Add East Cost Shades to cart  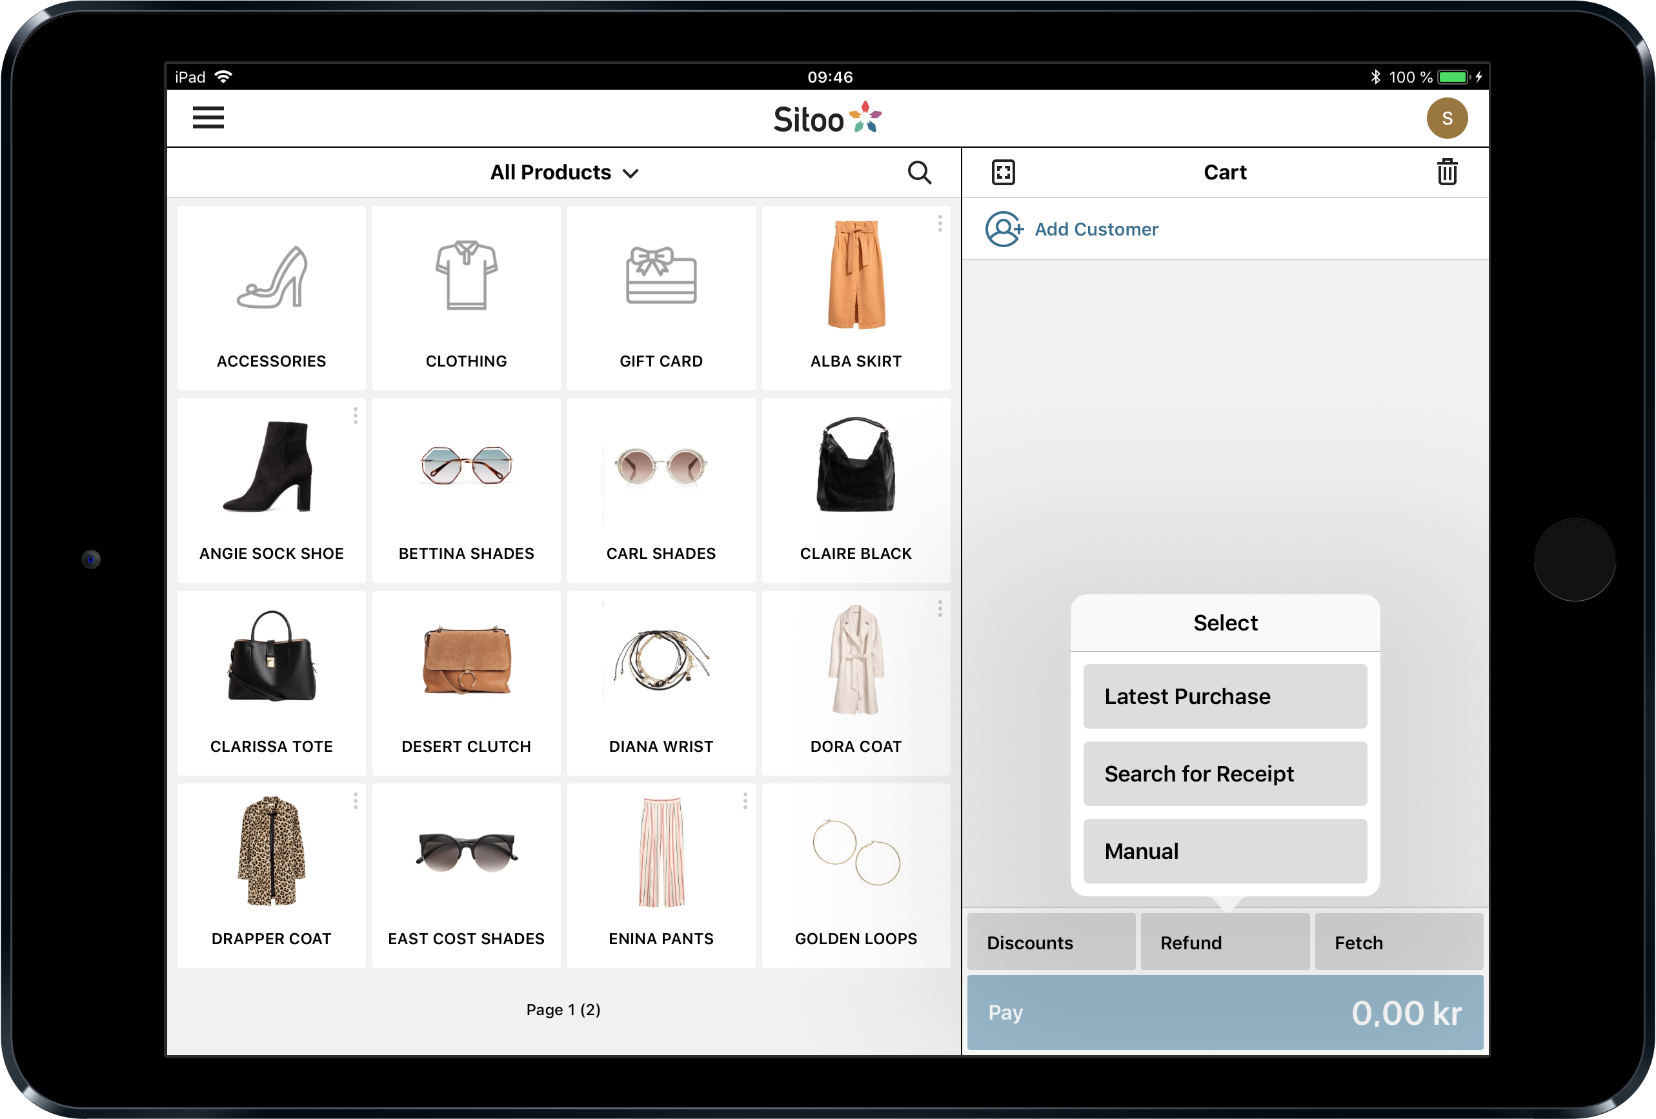[466, 876]
